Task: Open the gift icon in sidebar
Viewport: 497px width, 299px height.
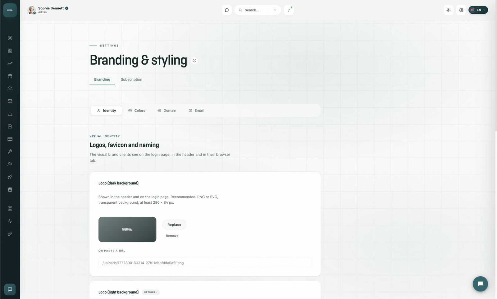Action: point(10,189)
